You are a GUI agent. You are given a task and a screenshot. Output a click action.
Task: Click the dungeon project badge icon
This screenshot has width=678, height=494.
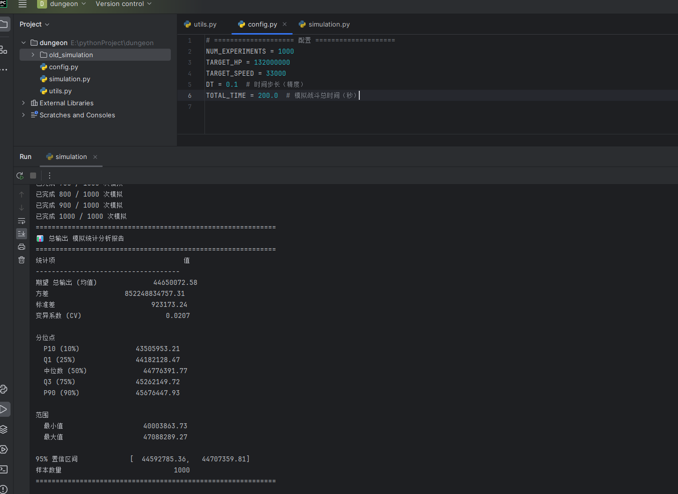[42, 4]
